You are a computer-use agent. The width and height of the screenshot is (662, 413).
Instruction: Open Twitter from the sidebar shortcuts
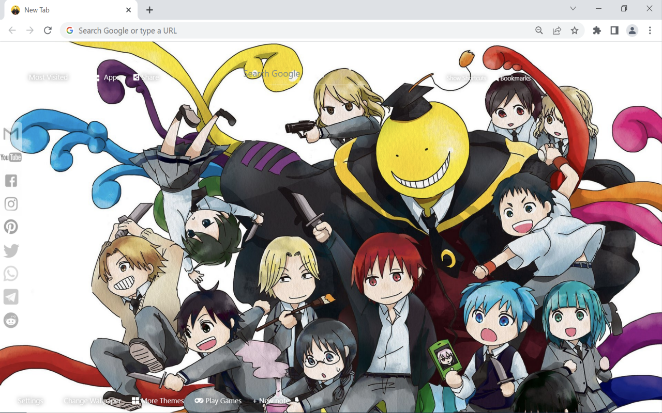(11, 250)
